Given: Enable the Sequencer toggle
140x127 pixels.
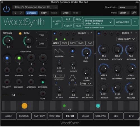Looking at the screenshot, I should pyautogui.click(x=19, y=70).
